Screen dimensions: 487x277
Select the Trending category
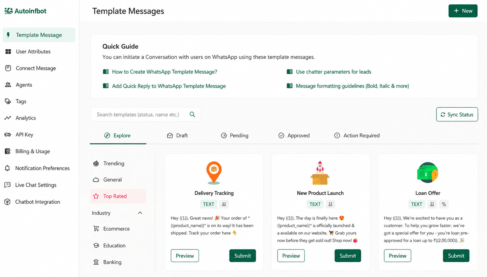(x=118, y=163)
